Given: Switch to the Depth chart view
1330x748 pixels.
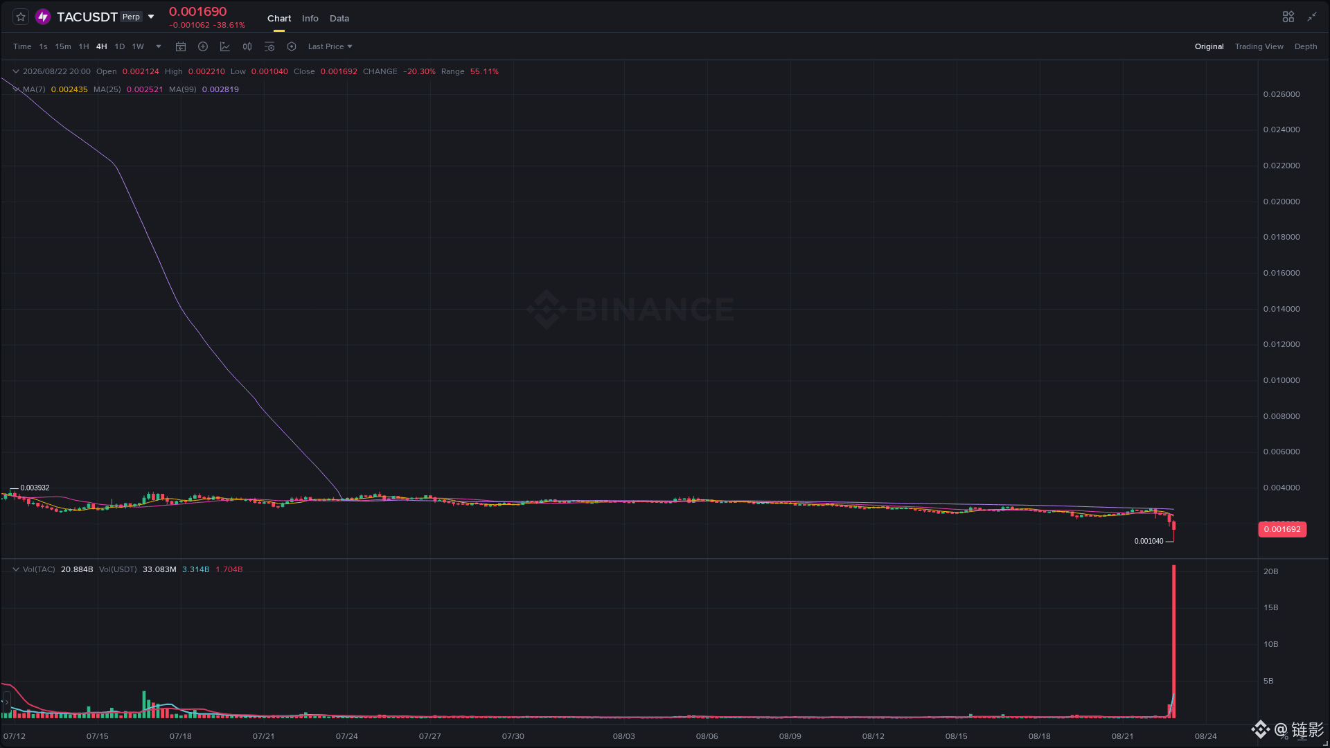Looking at the screenshot, I should (1306, 46).
